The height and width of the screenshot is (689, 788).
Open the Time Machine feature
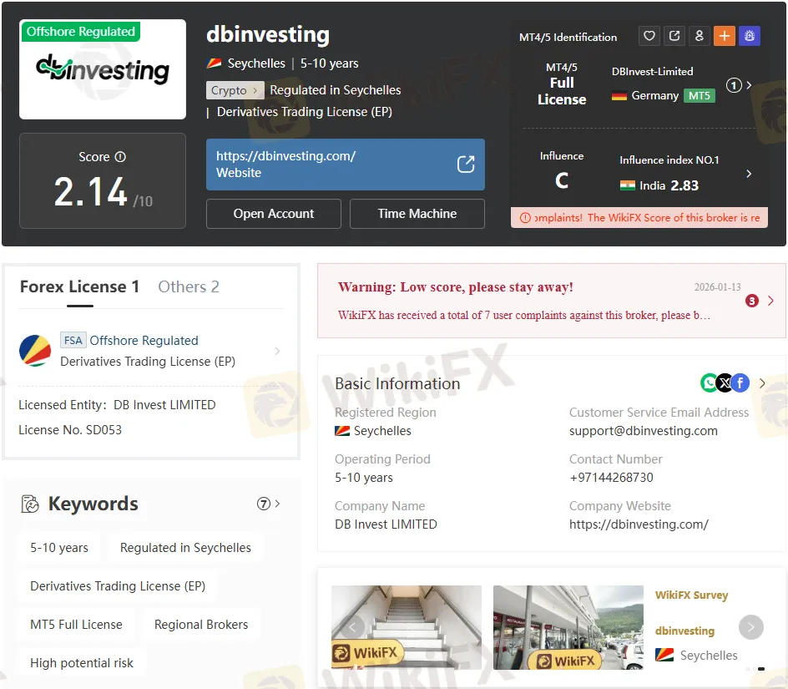[417, 214]
